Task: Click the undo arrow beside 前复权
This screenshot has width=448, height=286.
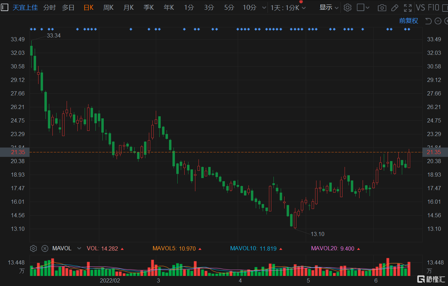Action: coord(428,21)
